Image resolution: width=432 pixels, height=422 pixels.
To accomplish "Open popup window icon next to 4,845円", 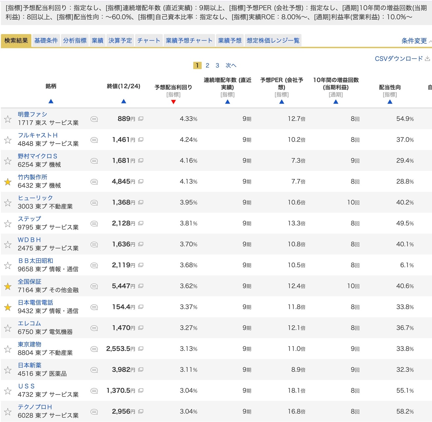I will [x=141, y=182].
